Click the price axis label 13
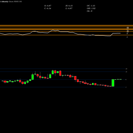133x133 pixels. (x=126, y=69)
